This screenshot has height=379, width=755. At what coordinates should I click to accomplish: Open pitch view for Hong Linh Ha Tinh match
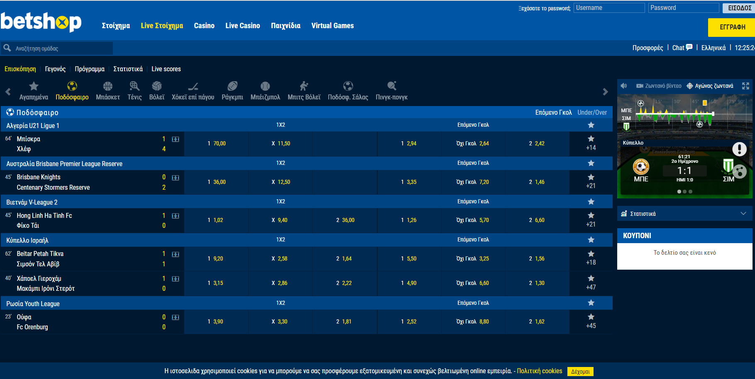tap(176, 216)
